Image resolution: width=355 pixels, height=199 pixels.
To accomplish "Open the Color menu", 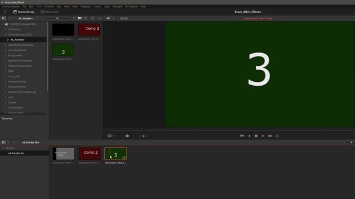I will click(x=107, y=7).
